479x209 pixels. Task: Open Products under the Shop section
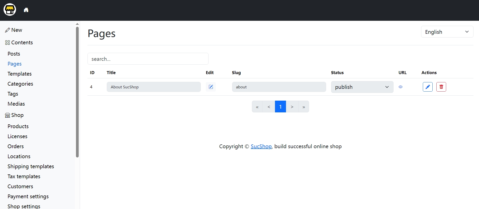(x=18, y=126)
